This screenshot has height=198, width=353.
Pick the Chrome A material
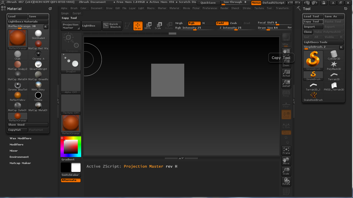point(38,55)
